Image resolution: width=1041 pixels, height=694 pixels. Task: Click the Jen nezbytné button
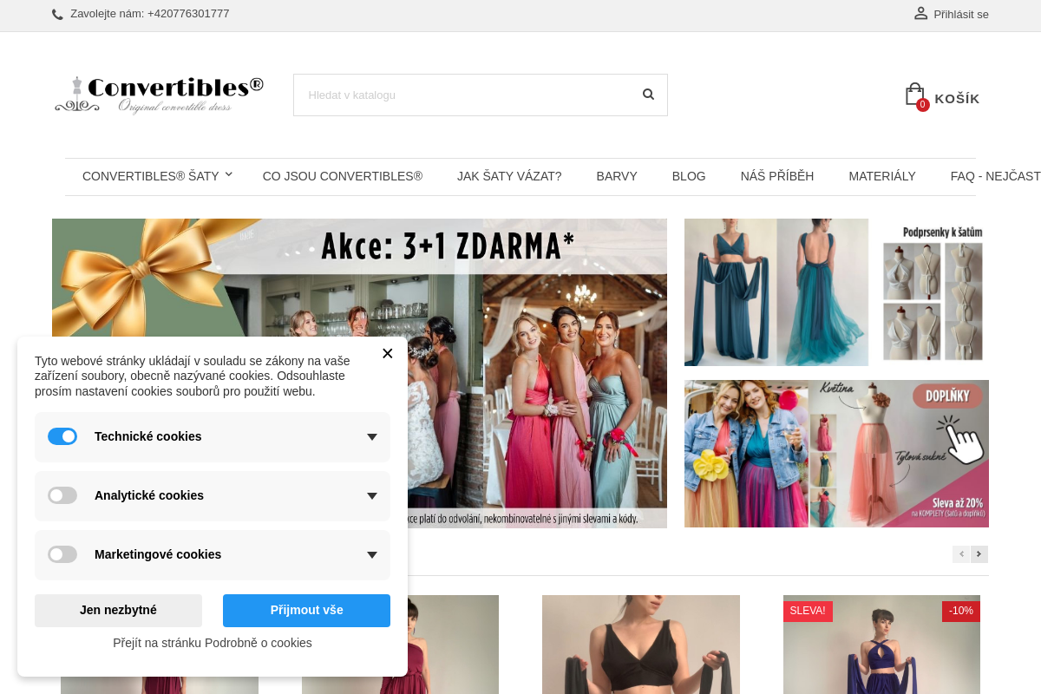click(x=118, y=611)
